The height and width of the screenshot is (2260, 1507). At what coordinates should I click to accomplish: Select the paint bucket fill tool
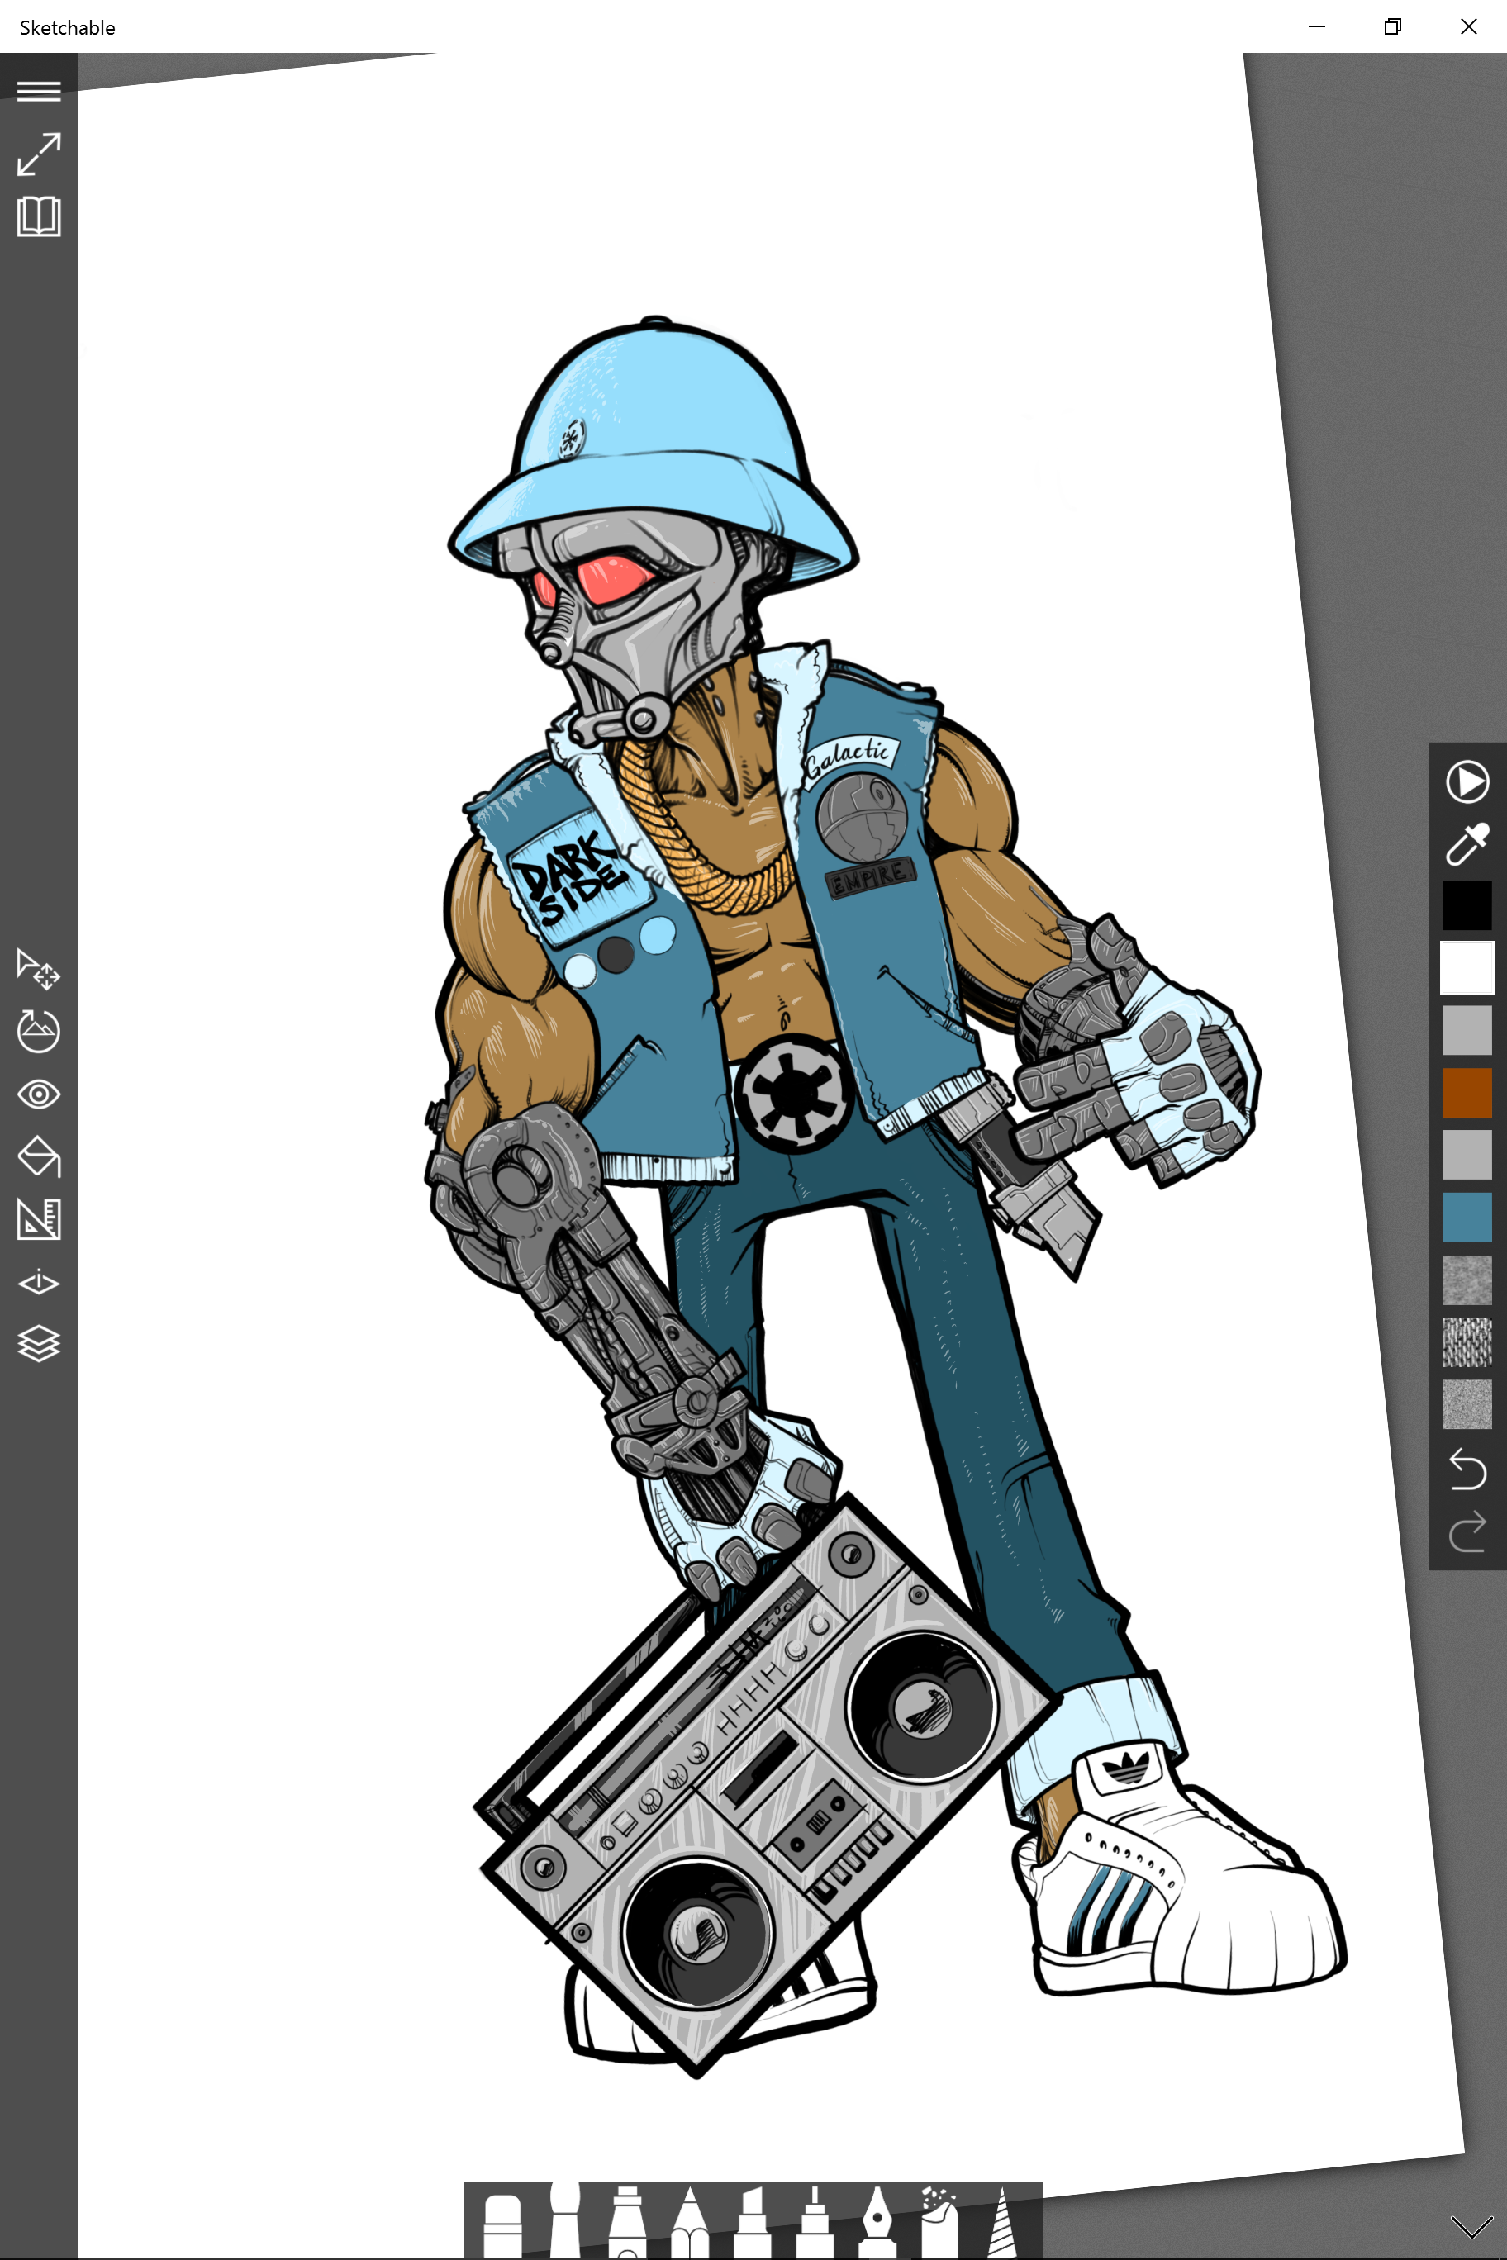tap(39, 1157)
